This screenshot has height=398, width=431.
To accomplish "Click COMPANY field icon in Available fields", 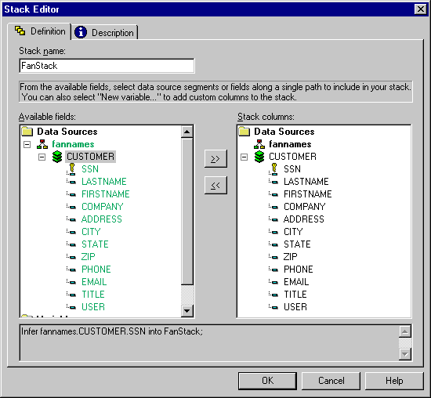I will click(x=71, y=207).
